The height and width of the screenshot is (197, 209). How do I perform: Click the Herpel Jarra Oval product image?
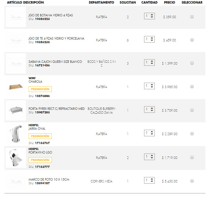tap(16, 134)
